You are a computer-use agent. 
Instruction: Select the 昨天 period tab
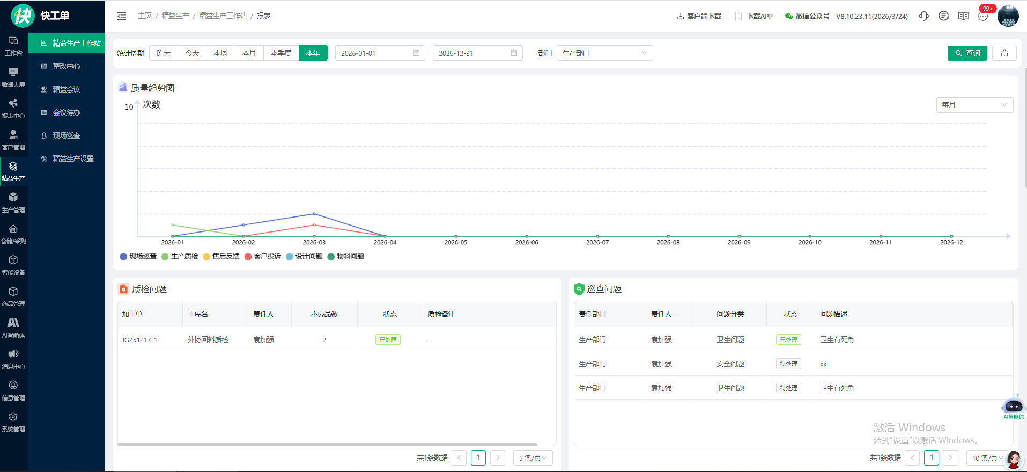(x=164, y=53)
